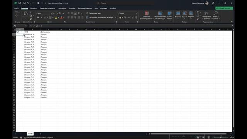Toggle Bold formatting (Ж)
This screenshot has width=247, height=139.
point(38,17)
